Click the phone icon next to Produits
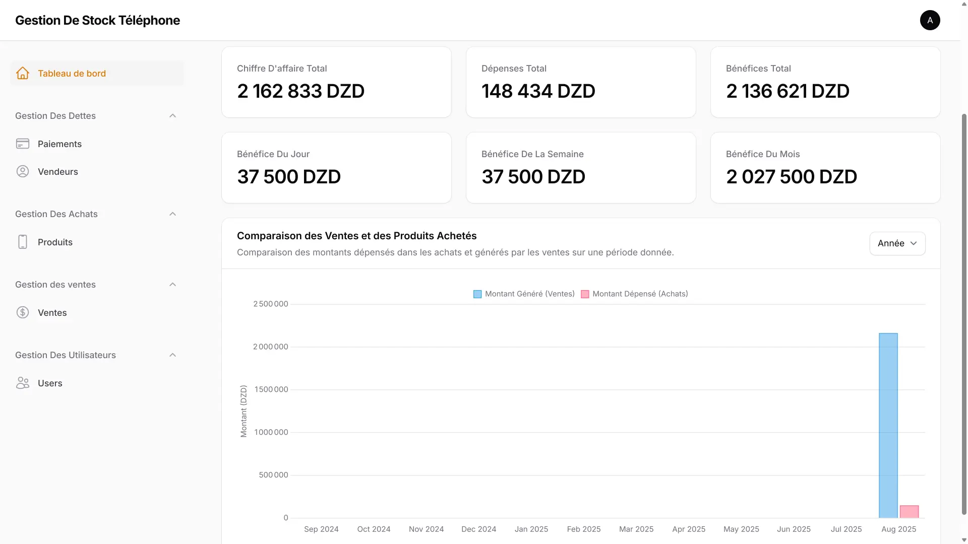The height and width of the screenshot is (544, 968). point(23,242)
